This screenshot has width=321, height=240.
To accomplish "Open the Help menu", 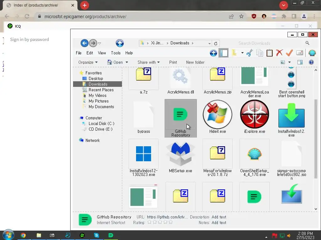I will pyautogui.click(x=129, y=53).
